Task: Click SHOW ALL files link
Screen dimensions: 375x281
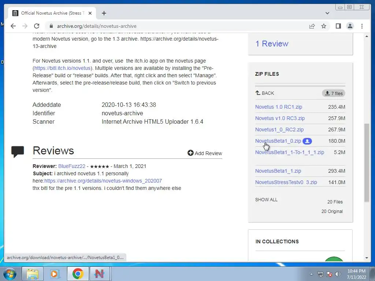Action: pos(266,199)
